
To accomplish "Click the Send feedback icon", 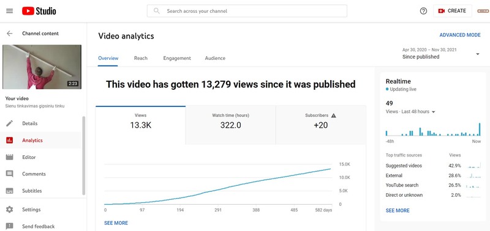I will (10, 226).
